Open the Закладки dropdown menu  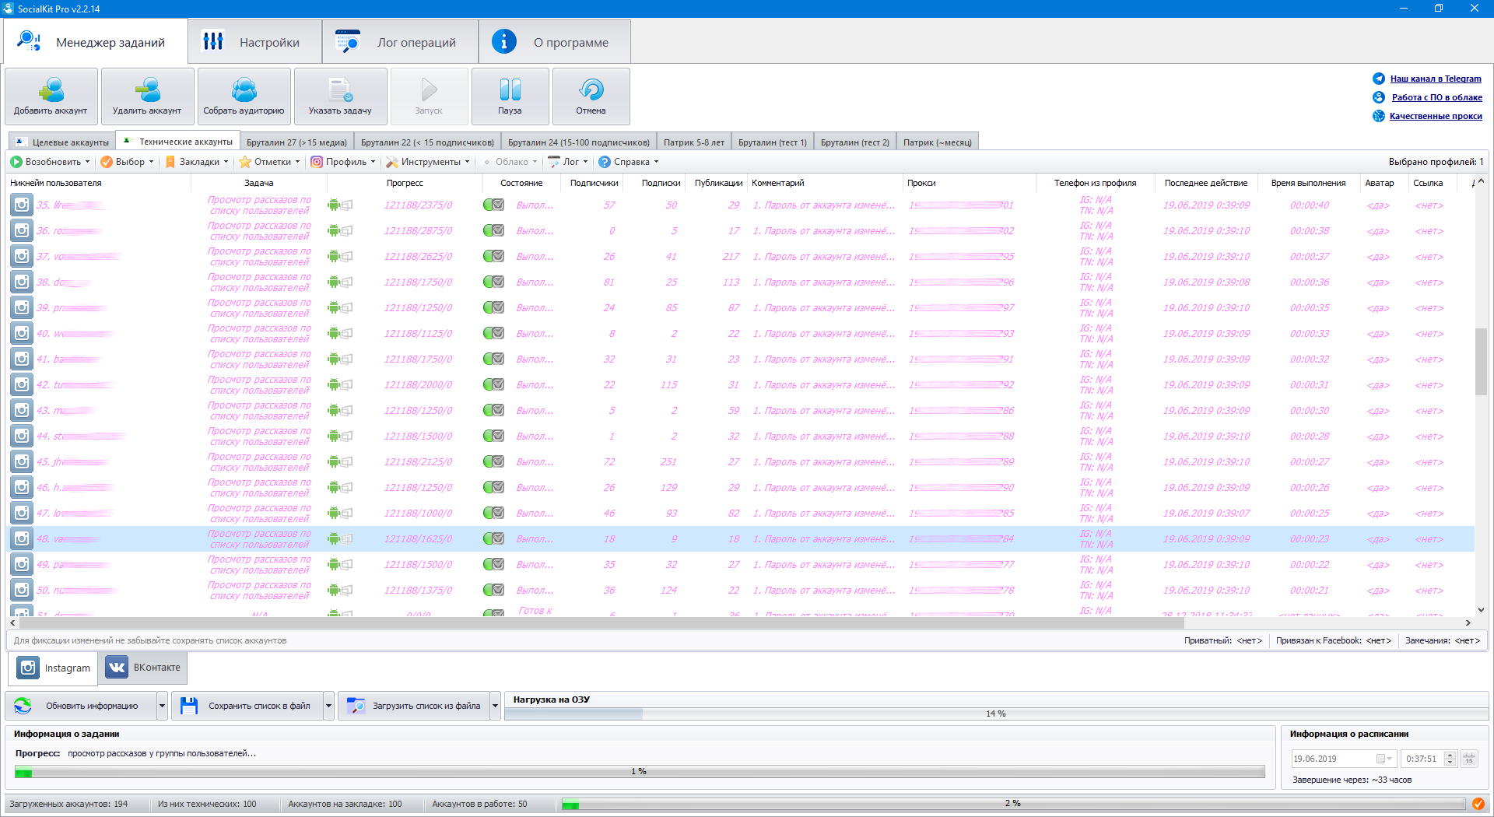tap(198, 162)
